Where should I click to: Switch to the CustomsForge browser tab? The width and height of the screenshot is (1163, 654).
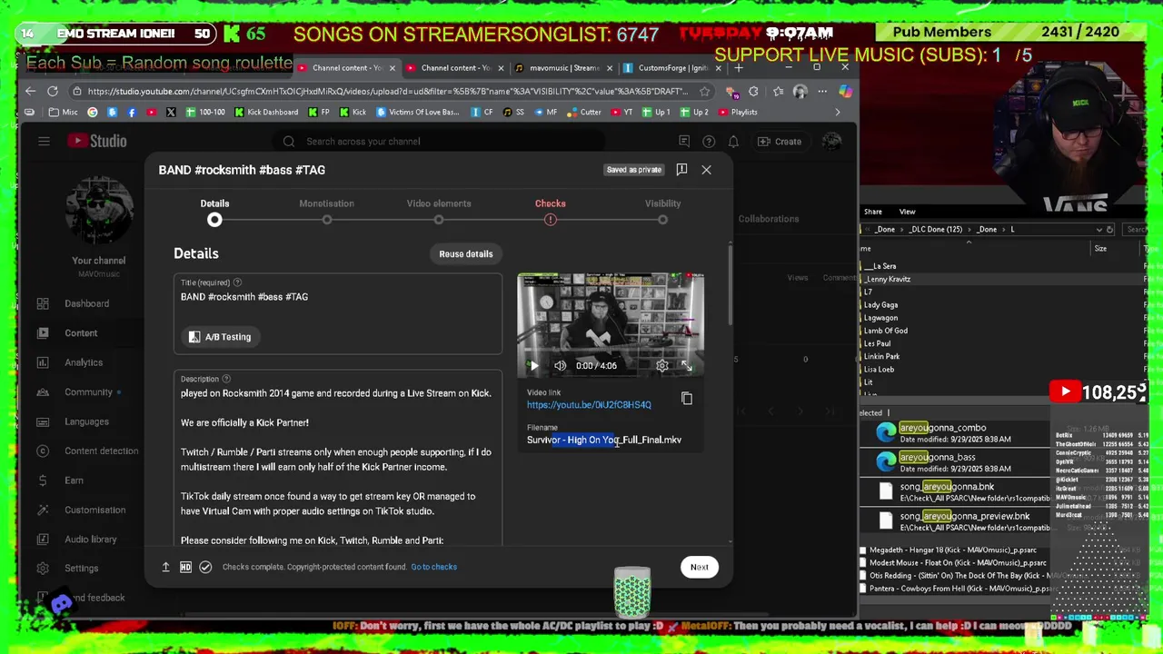pyautogui.click(x=671, y=68)
